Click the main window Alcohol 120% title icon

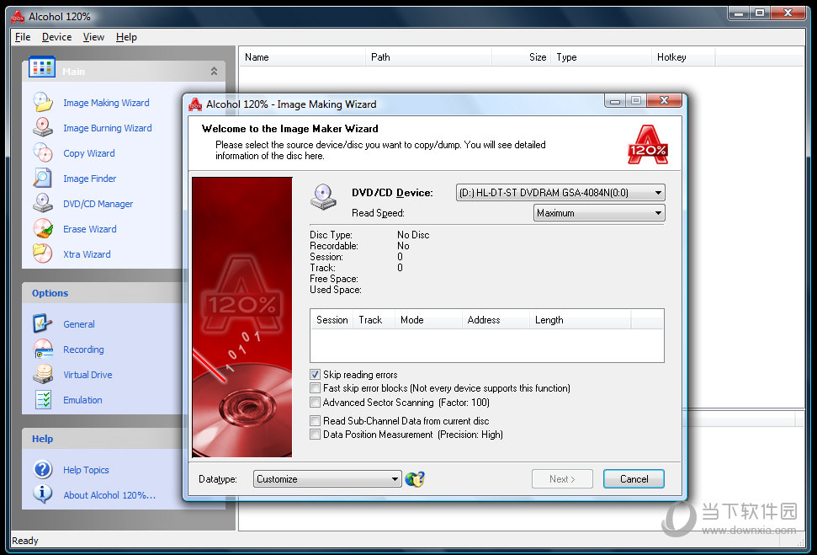[18, 17]
